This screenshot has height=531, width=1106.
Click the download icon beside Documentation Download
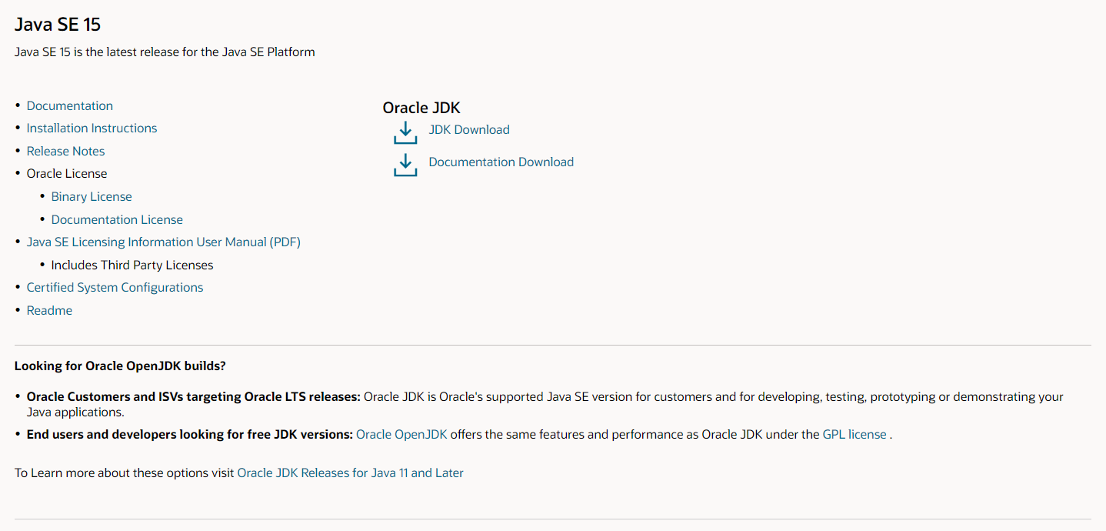(405, 164)
